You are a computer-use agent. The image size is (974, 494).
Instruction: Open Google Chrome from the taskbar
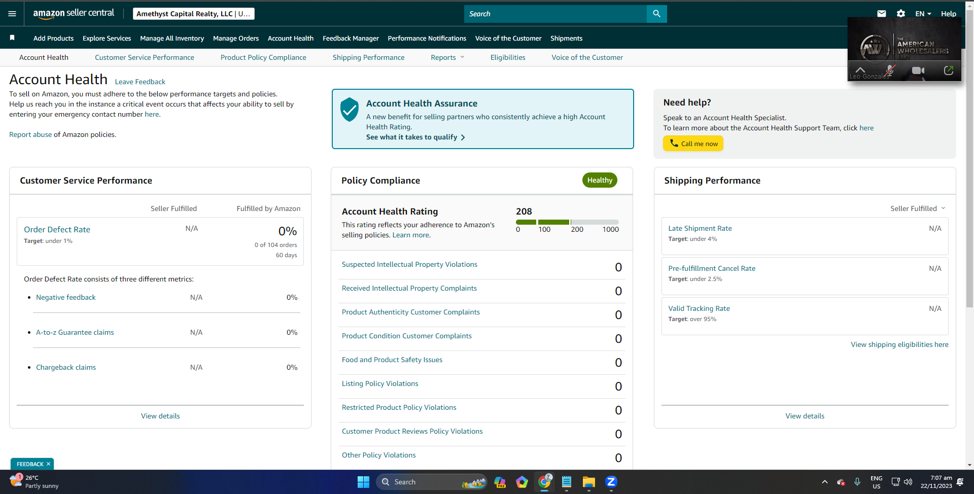coord(545,482)
